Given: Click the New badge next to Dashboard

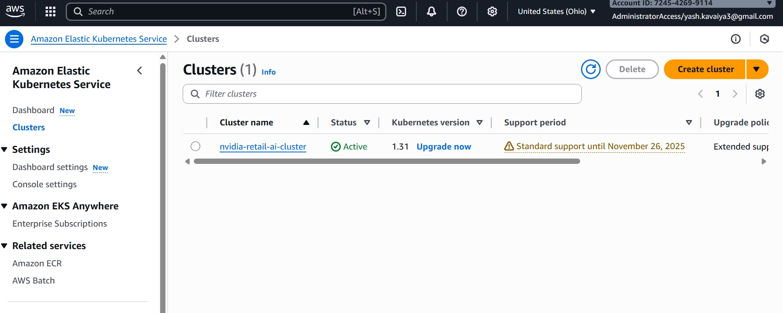Looking at the screenshot, I should [x=67, y=111].
